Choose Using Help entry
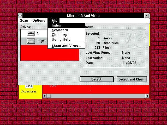 pos(66,39)
